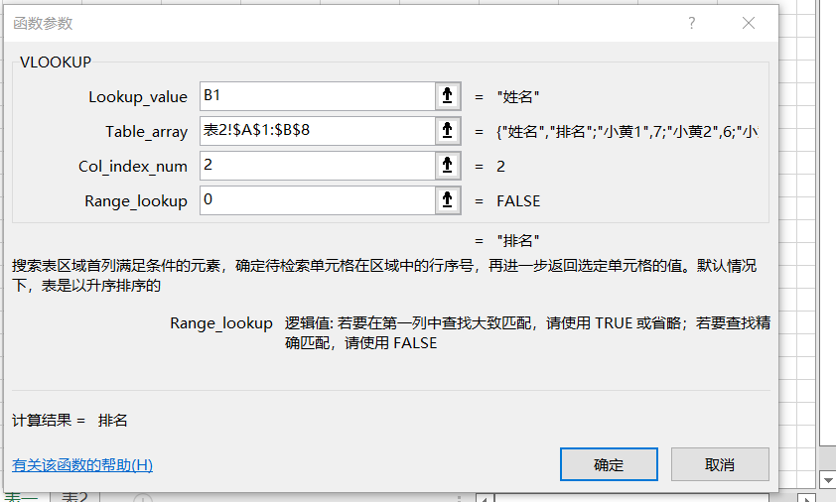Click the Table_array array preview text

tap(627, 132)
